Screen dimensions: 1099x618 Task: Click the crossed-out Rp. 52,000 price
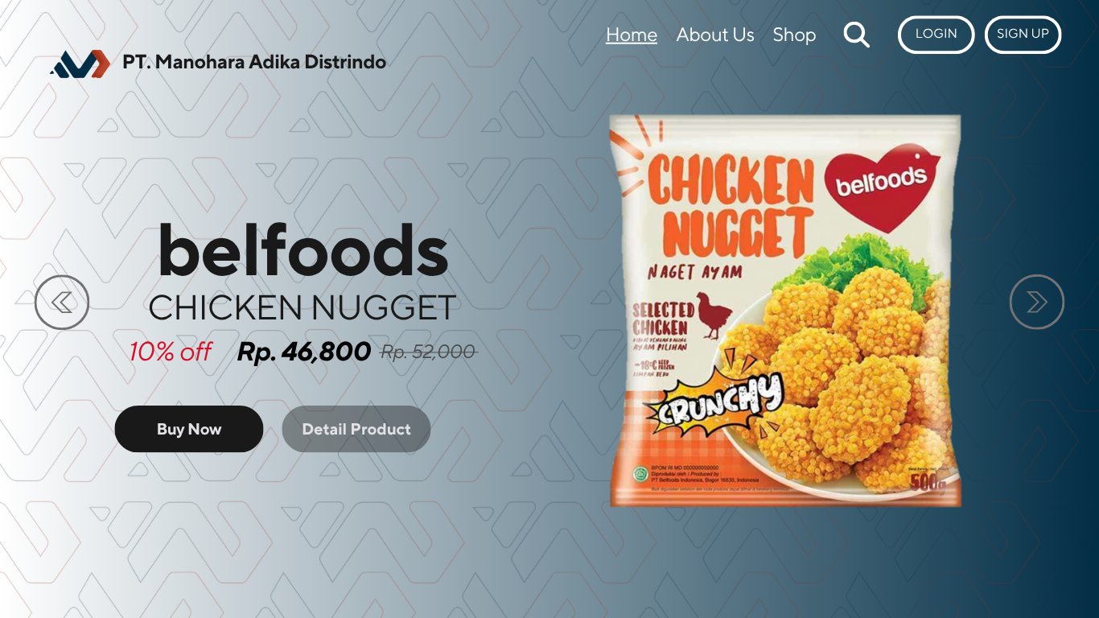tap(429, 352)
